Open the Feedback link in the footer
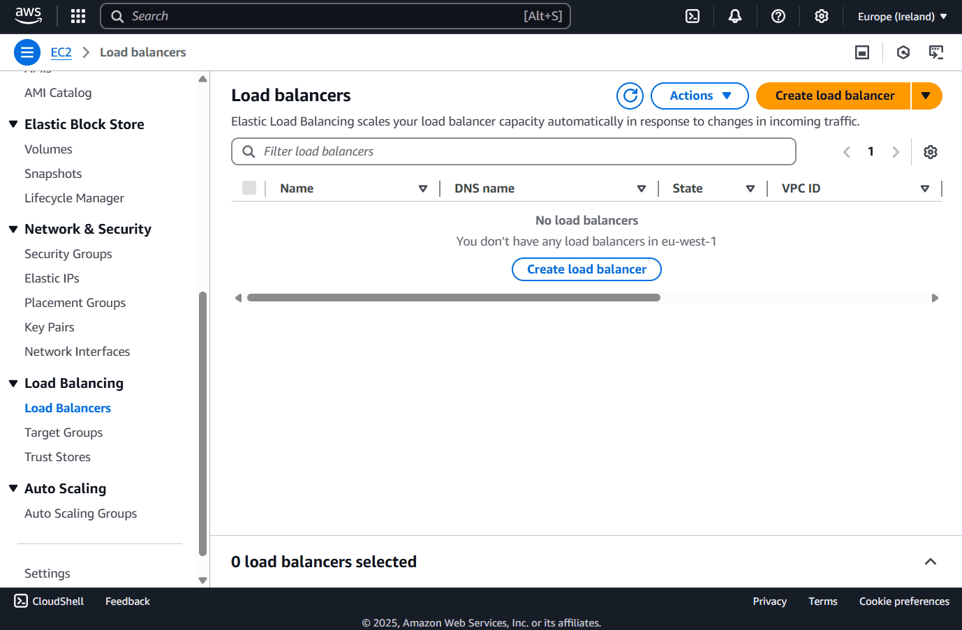 click(x=128, y=601)
